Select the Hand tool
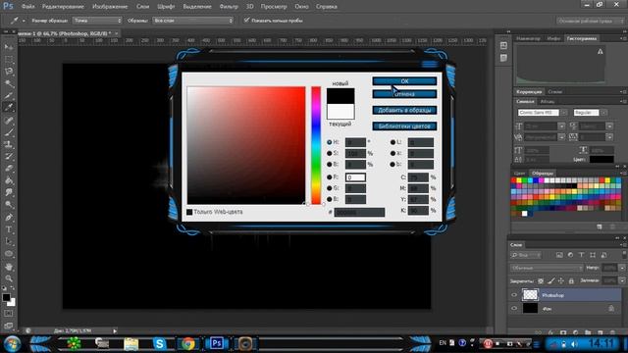This screenshot has width=628, height=353. click(x=9, y=267)
